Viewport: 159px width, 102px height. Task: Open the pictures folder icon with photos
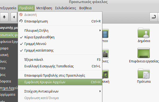coord(105,54)
